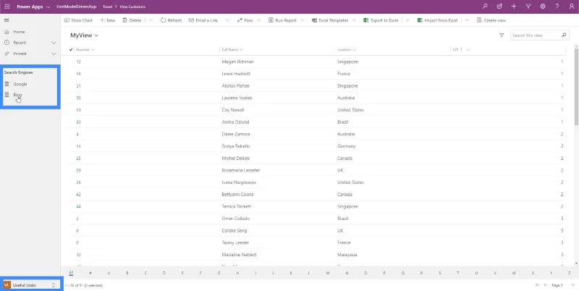The height and width of the screenshot is (291, 579).
Task: Click the New record button
Action: click(107, 20)
